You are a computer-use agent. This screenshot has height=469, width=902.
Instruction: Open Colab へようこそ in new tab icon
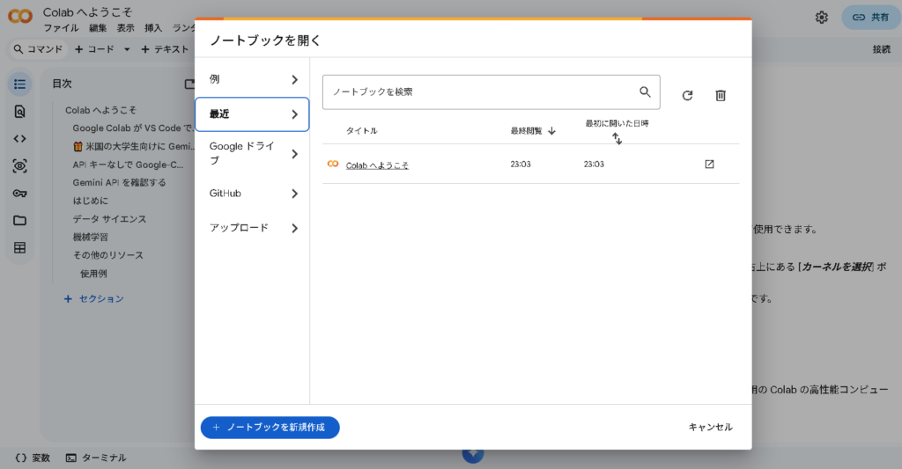click(x=709, y=165)
